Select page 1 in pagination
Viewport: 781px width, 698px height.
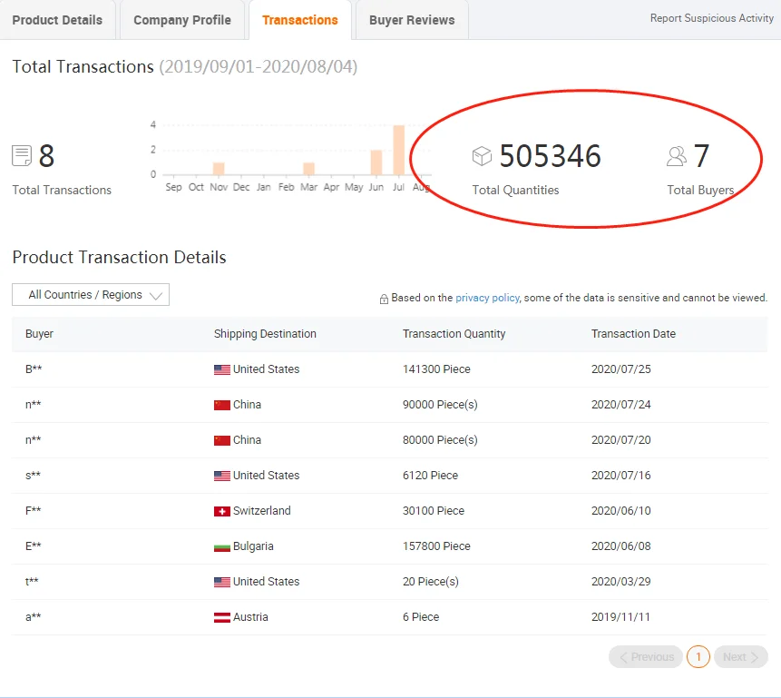click(x=698, y=657)
